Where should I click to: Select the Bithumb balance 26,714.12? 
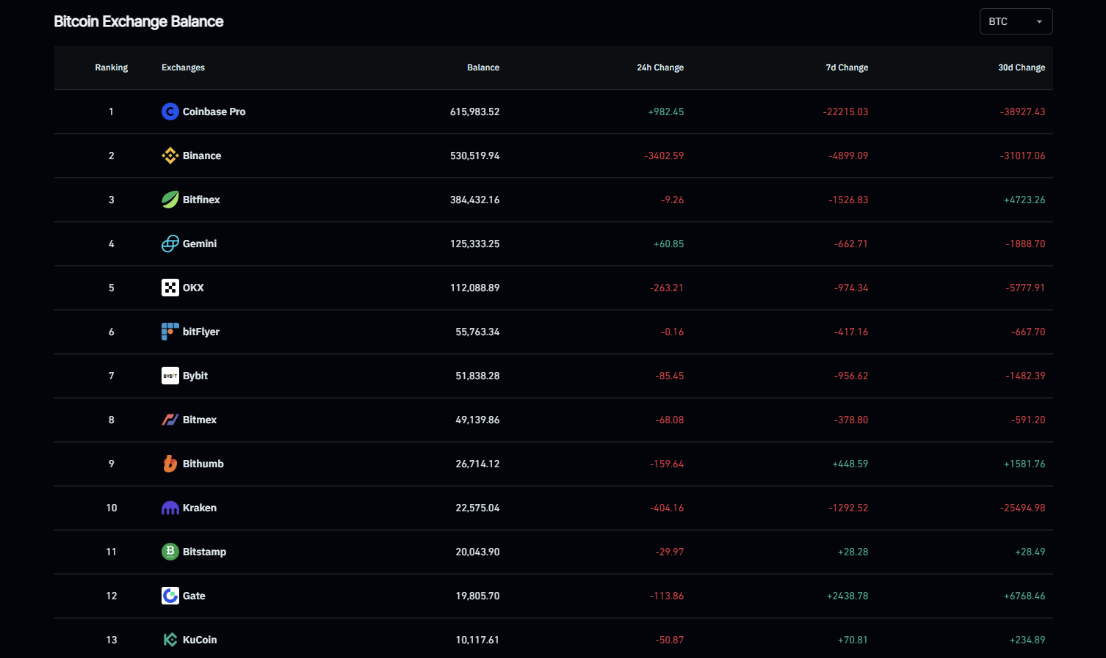click(x=477, y=464)
